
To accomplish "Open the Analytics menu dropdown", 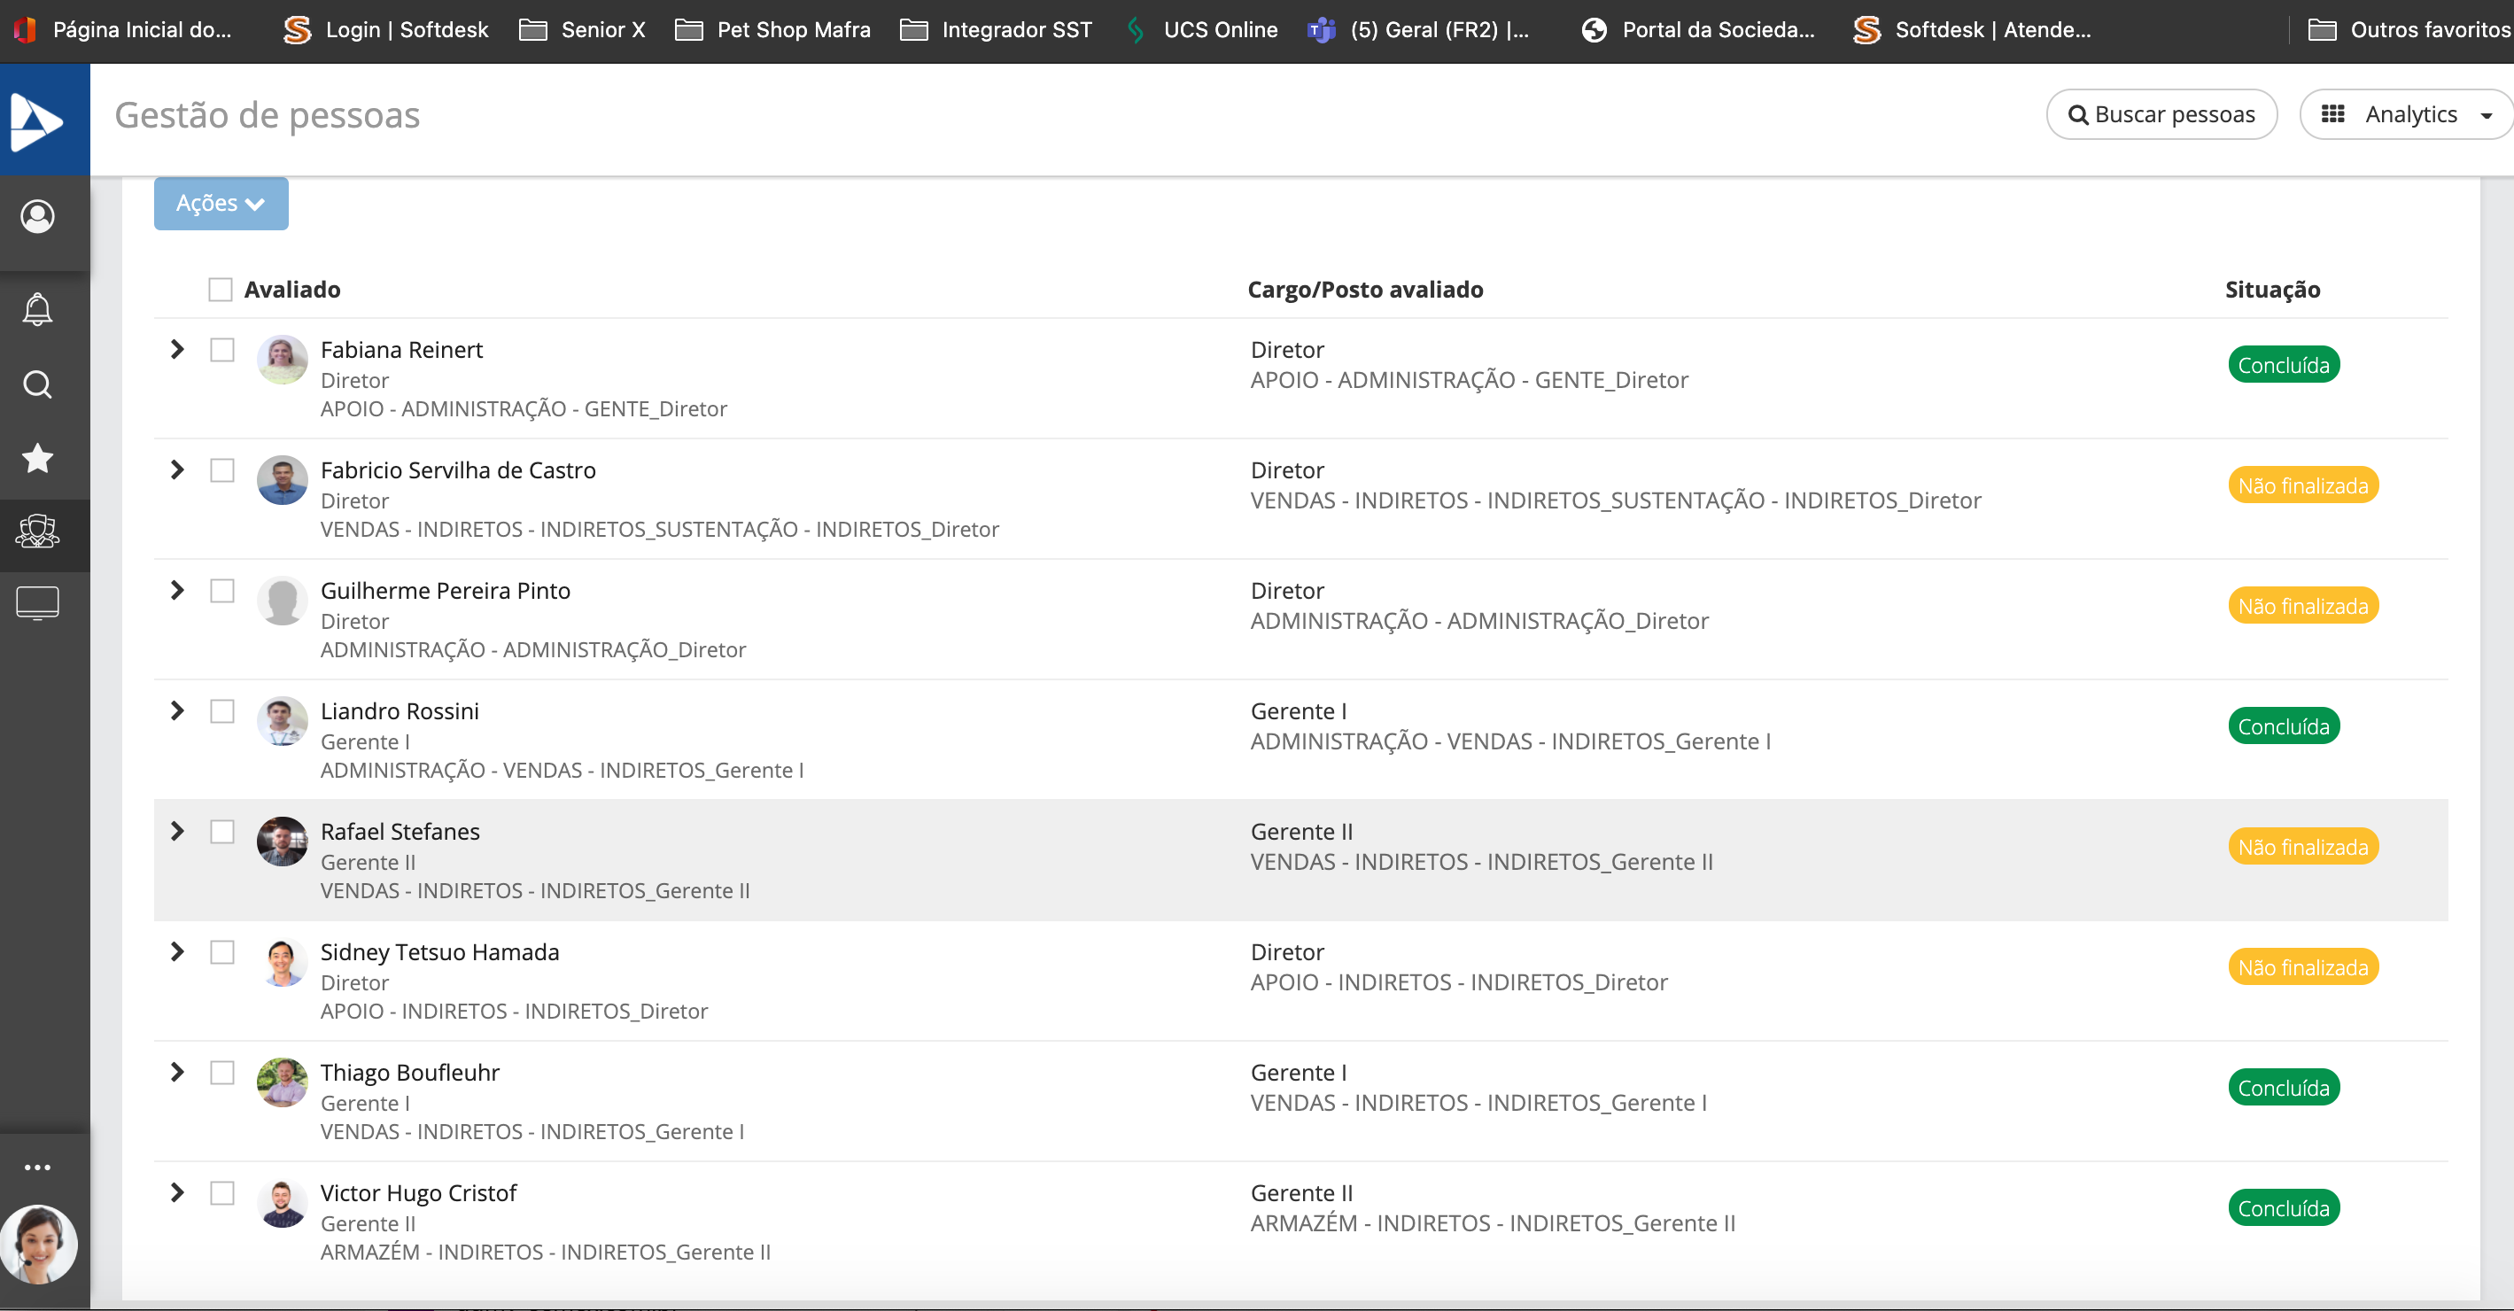I will (x=2406, y=115).
